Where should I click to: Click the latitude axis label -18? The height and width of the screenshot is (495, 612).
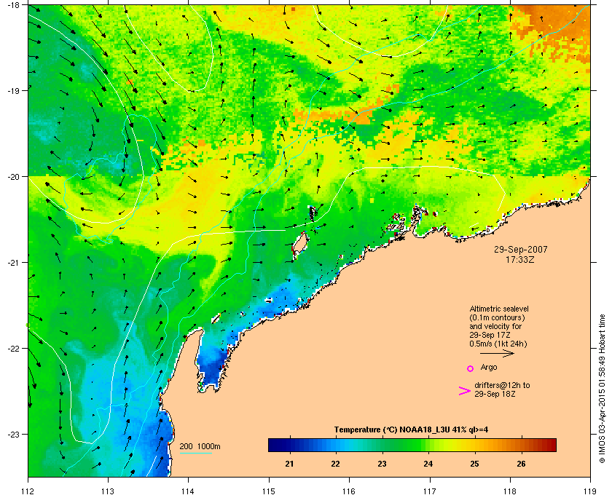pos(13,4)
